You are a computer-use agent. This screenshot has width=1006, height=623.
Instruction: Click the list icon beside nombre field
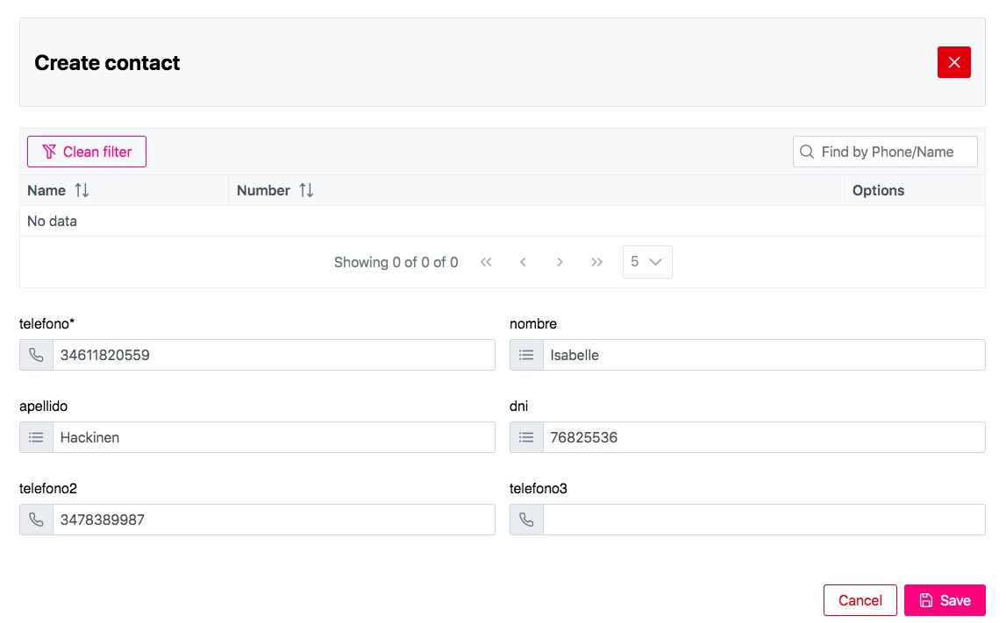(526, 355)
